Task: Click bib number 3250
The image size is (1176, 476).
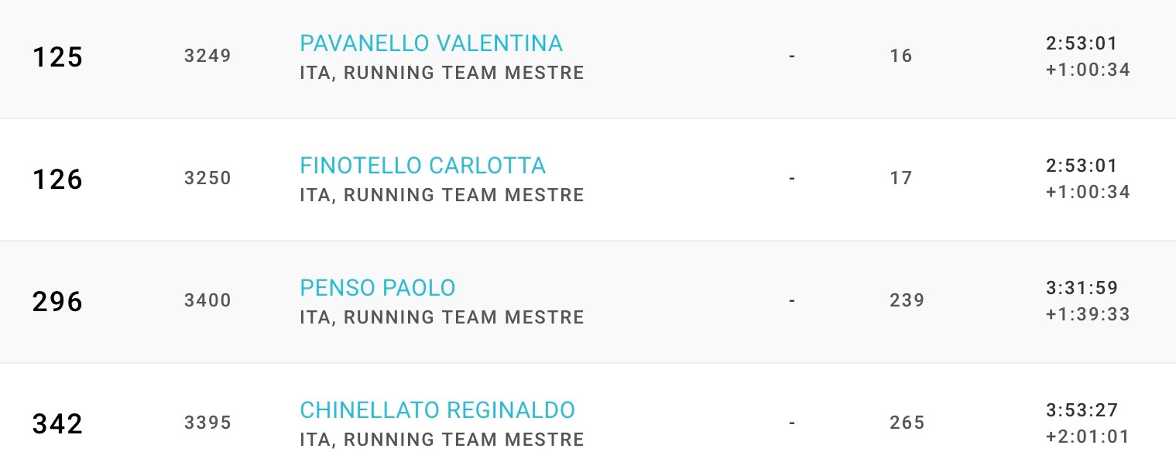Action: [207, 179]
